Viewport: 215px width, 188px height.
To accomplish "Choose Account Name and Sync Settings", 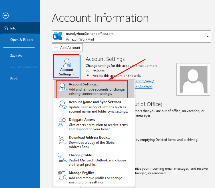I will pyautogui.click(x=95, y=102).
